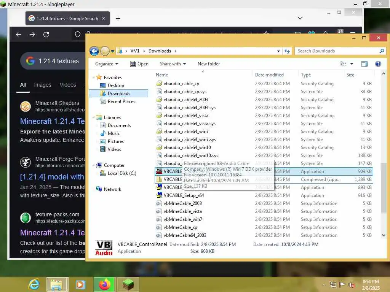Open Explorer help icon

(x=378, y=64)
